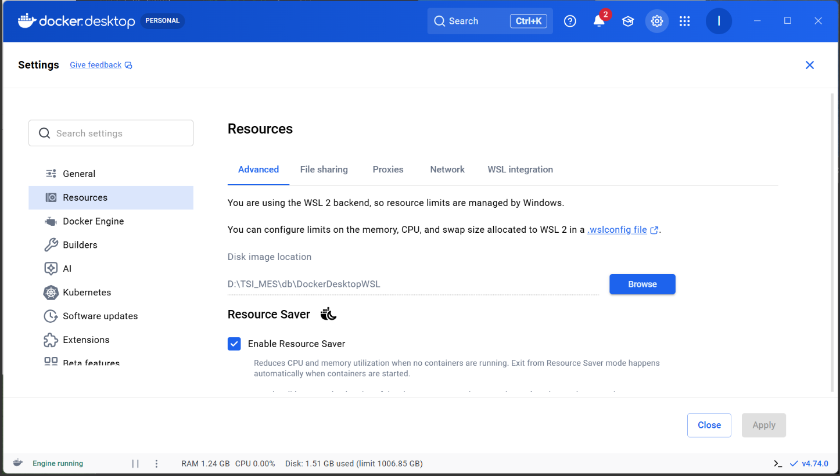Image resolution: width=840 pixels, height=476 pixels.
Task: Open the AI settings section
Action: 111,269
